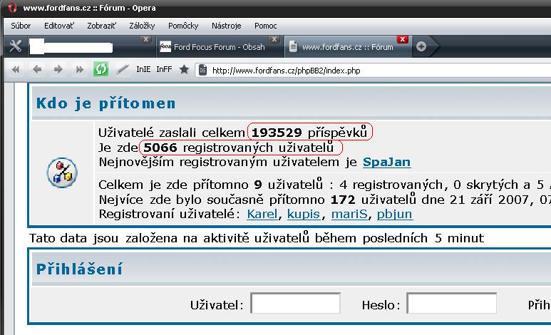Open new tab with plus button
The width and height of the screenshot is (551, 335).
point(421,47)
